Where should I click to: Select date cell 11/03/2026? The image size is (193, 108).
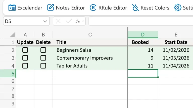[x=176, y=58]
